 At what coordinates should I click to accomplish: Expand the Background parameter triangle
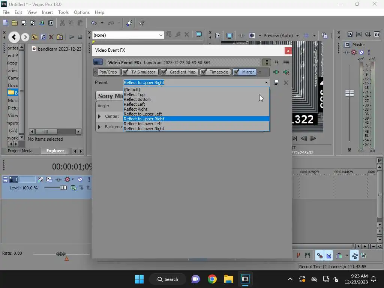[x=99, y=127]
